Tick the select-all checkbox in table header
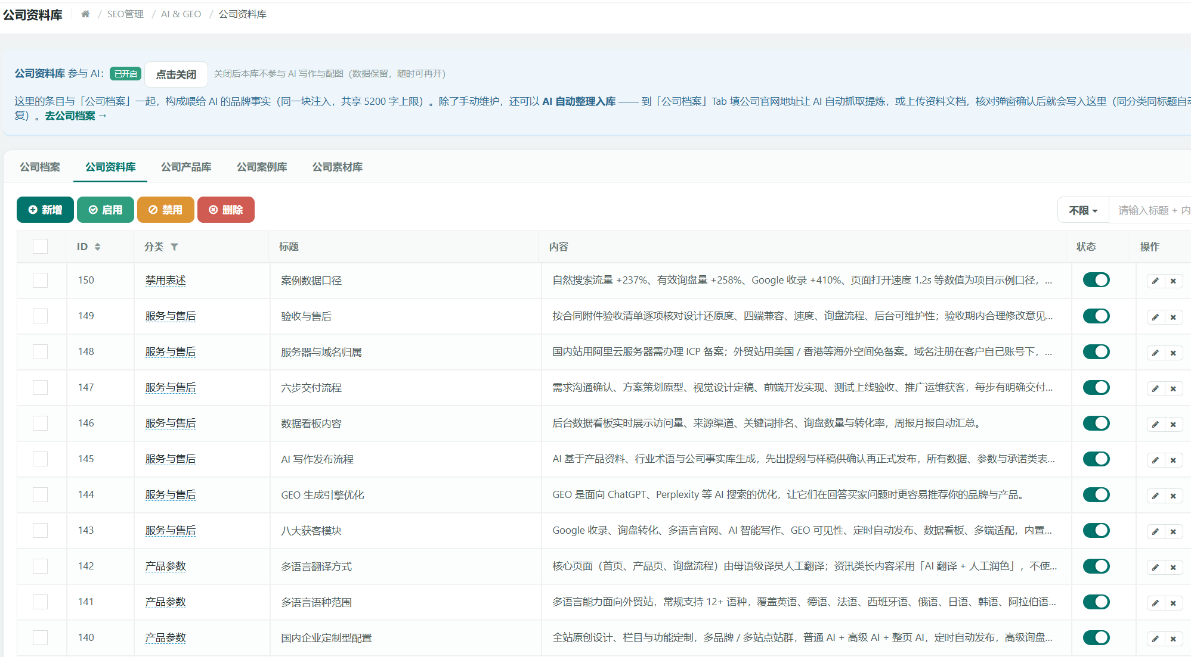This screenshot has height=657, width=1191. pyautogui.click(x=40, y=246)
